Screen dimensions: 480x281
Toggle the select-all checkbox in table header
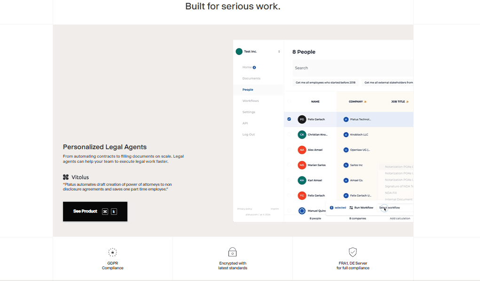coord(289,101)
